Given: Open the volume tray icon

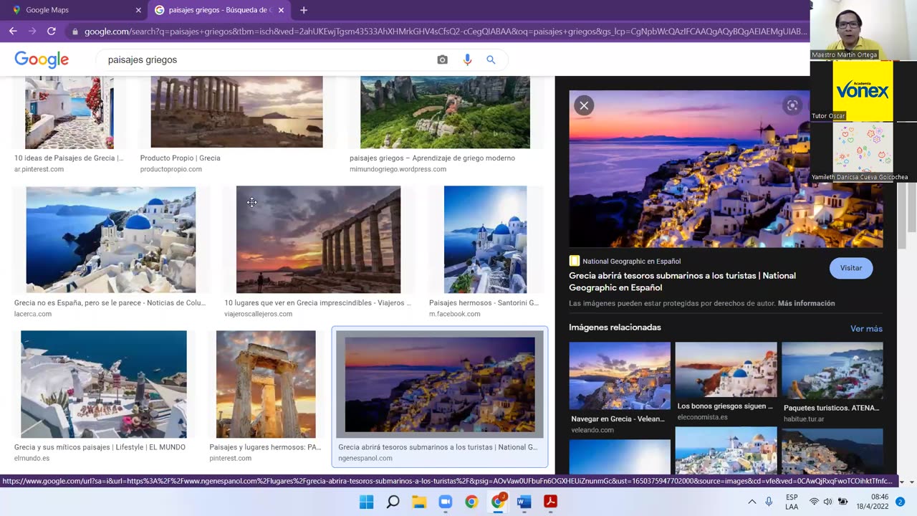Looking at the screenshot, I should coord(828,502).
